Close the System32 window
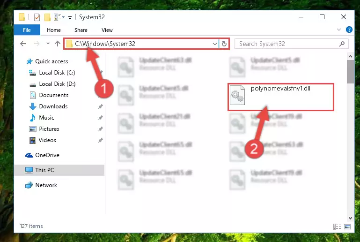Viewport: 360px width, 242px height. pos(344,17)
